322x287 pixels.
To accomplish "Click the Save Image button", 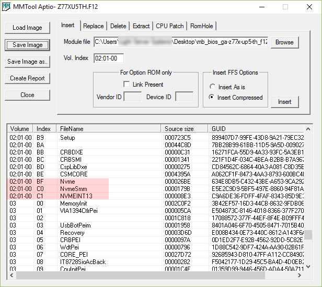I will tap(27, 45).
